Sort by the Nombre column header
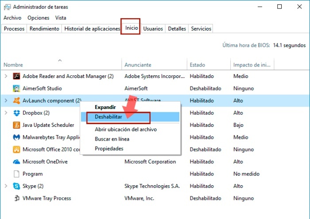The image size is (310, 219). [x=61, y=65]
